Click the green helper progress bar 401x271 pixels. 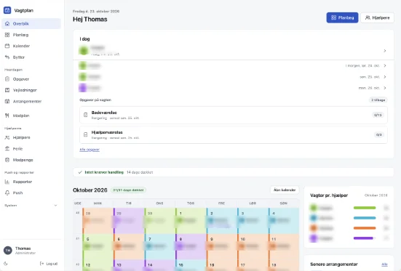365,208
